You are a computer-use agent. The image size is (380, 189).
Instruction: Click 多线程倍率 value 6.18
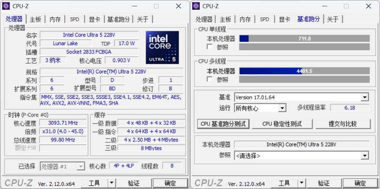point(350,108)
